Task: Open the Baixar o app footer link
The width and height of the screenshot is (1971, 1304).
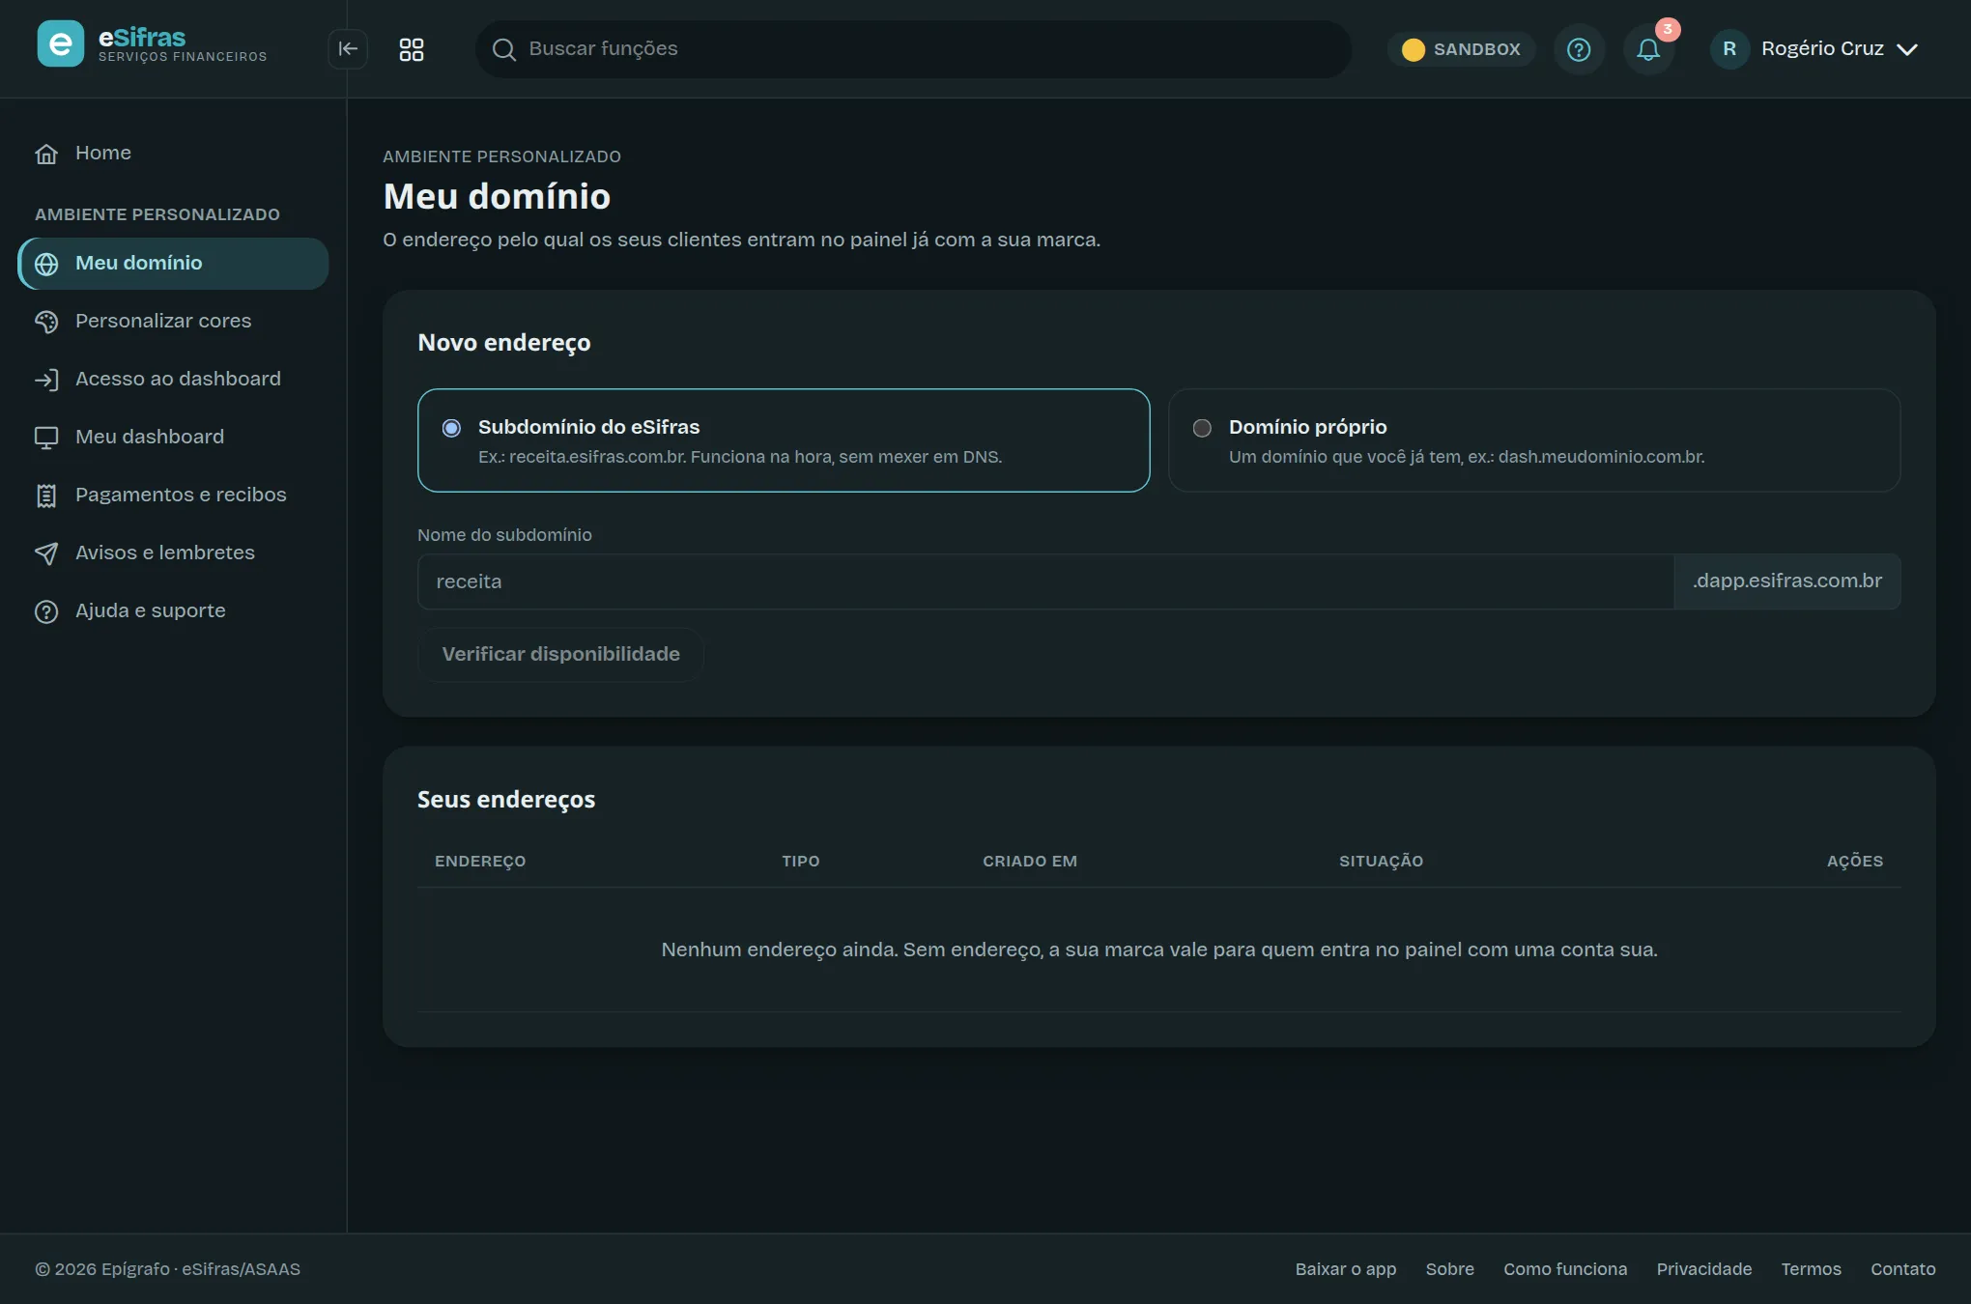Action: click(1345, 1269)
